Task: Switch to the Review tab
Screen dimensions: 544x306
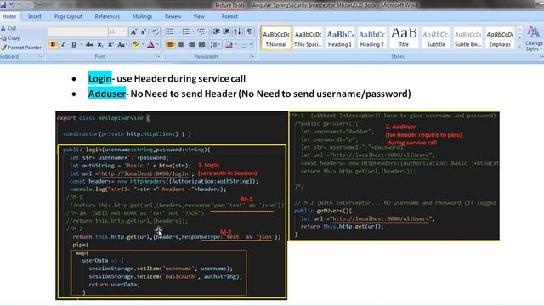Action: (173, 16)
